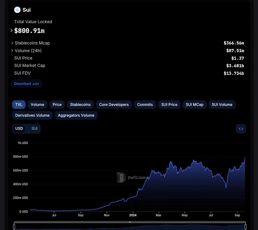
Task: Click the $87.51m volume value
Action: coord(235,50)
